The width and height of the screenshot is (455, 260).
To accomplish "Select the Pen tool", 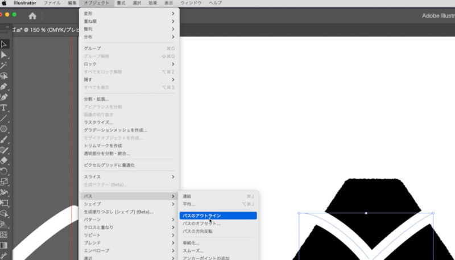I will [4, 86].
